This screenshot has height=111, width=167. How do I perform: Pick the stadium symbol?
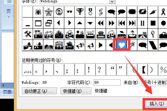coord(59,45)
